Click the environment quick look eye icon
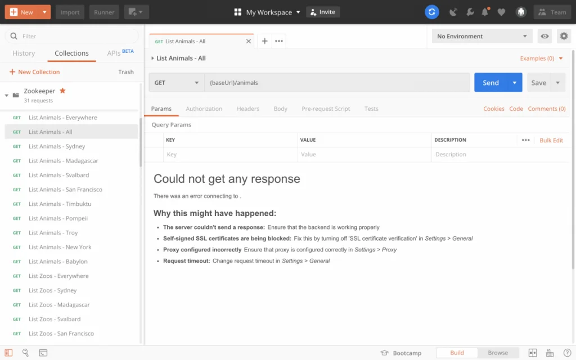576x360 pixels. pyautogui.click(x=544, y=35)
